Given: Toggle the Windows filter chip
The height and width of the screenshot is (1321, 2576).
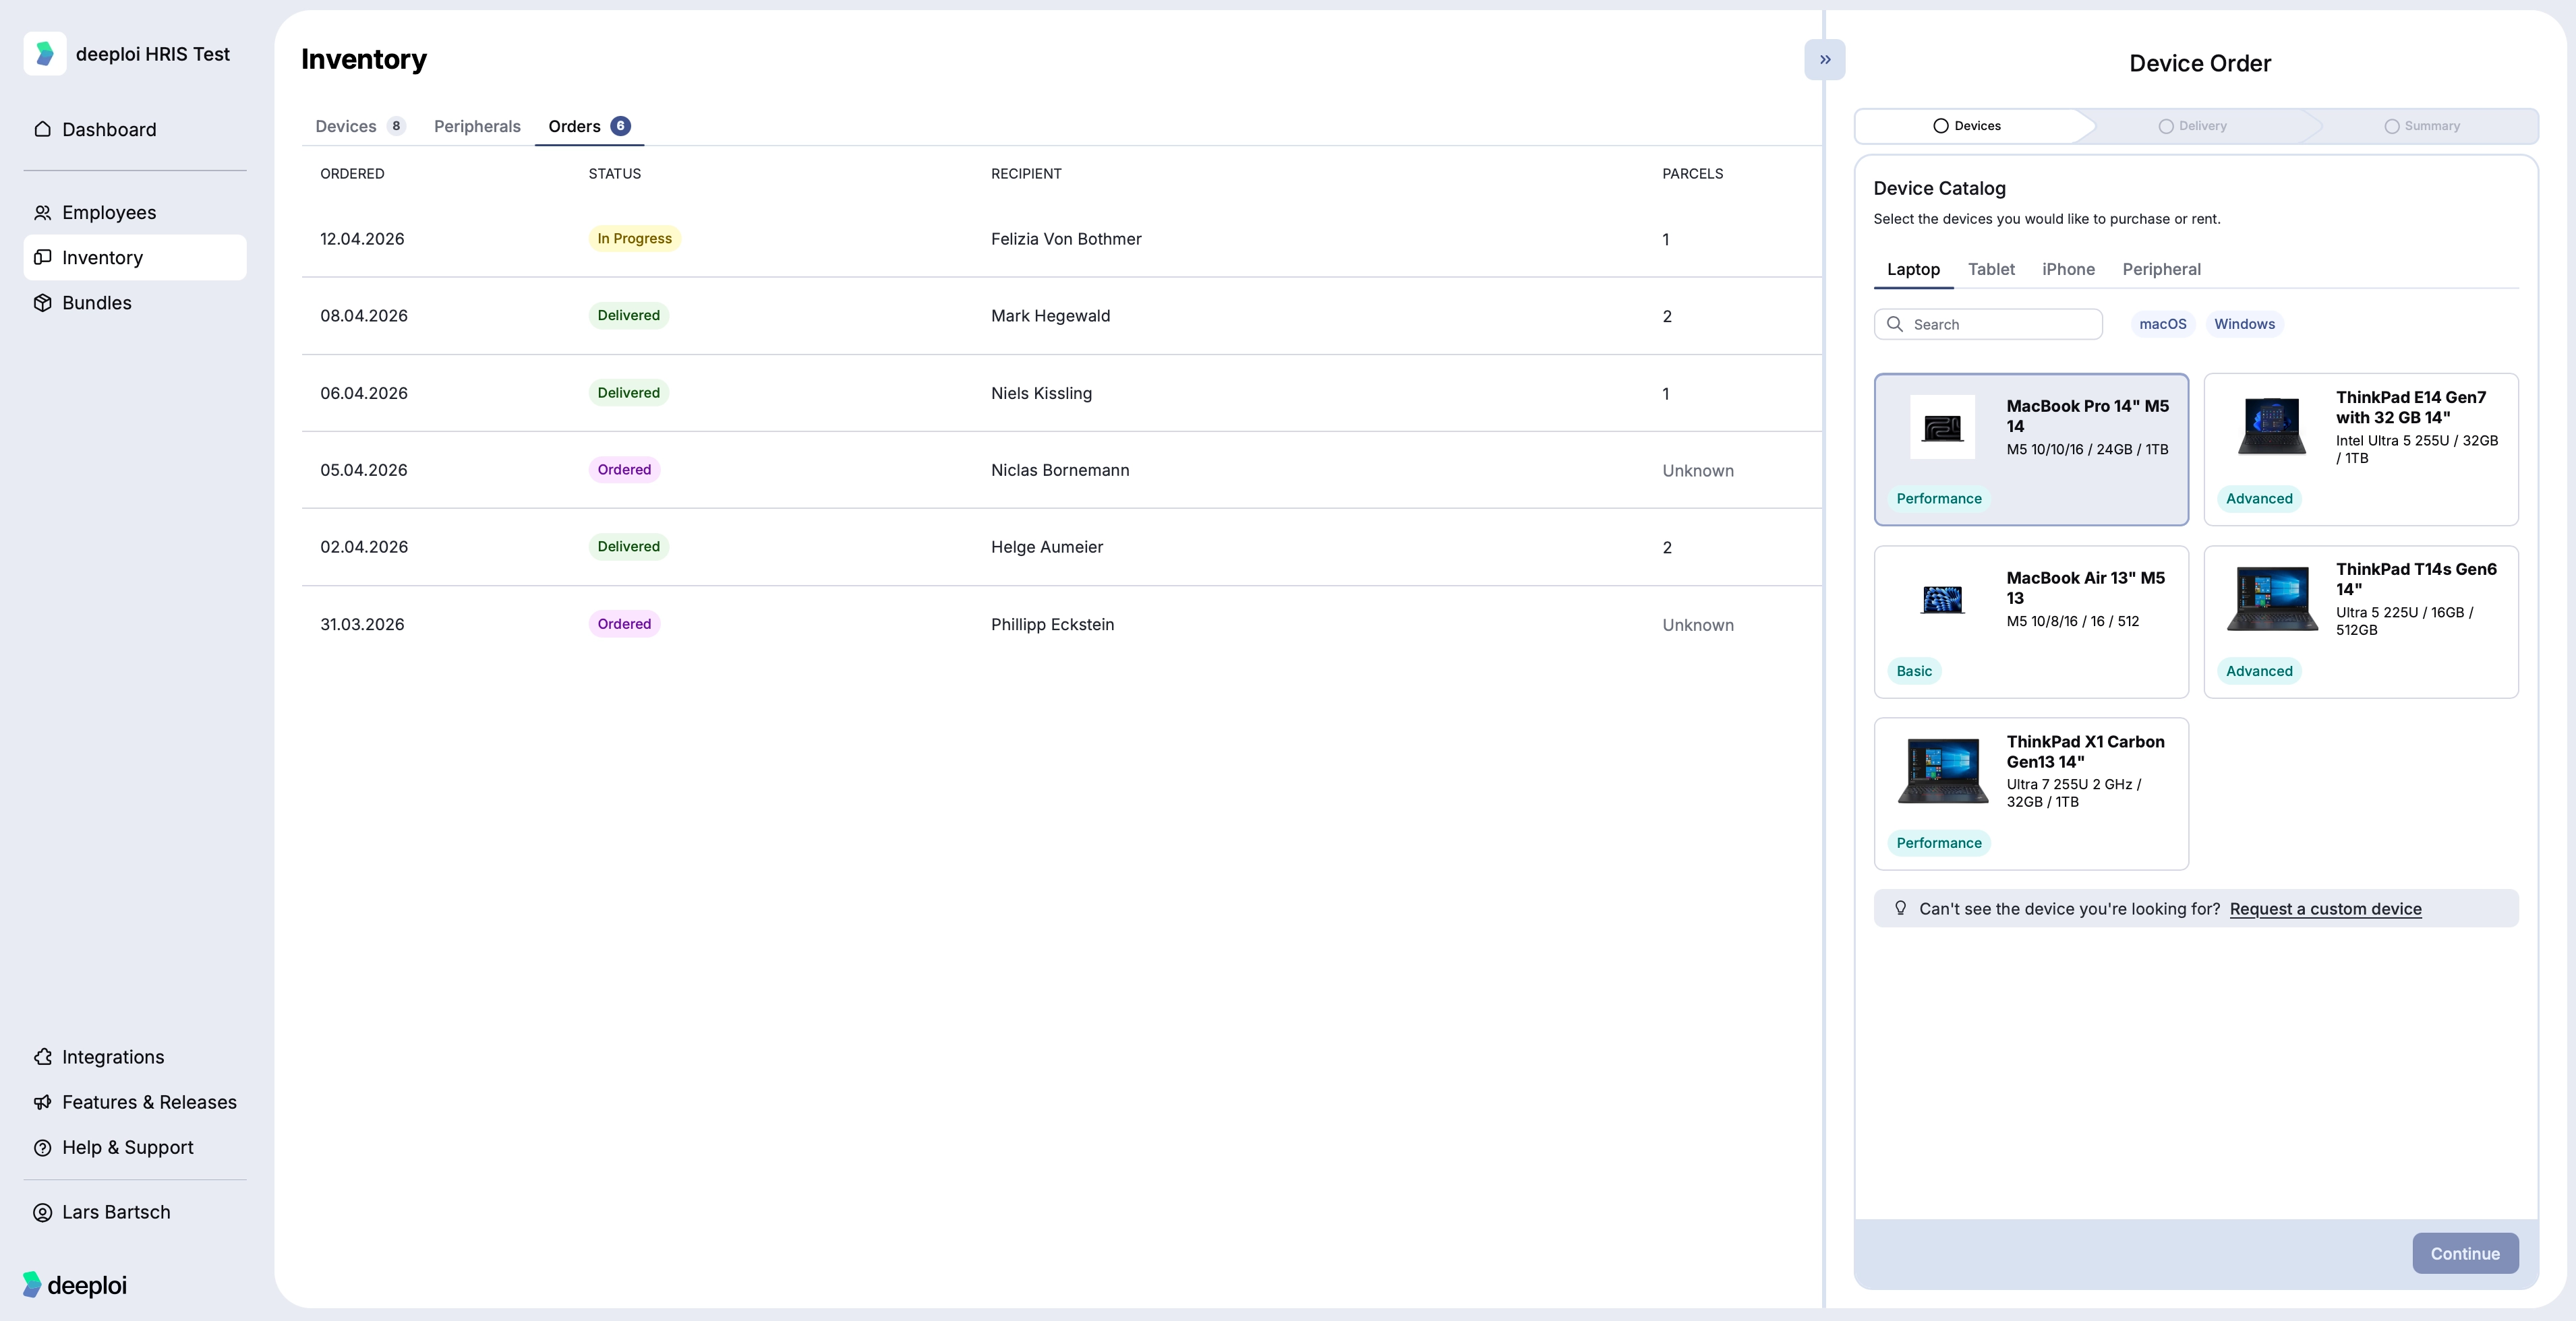Looking at the screenshot, I should pyautogui.click(x=2244, y=324).
